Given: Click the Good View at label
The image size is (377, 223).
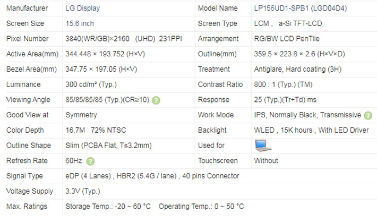Looking at the screenshot, I should point(27,115).
